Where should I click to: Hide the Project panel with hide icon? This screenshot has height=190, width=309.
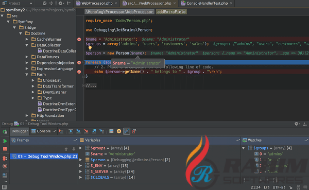click(69, 3)
